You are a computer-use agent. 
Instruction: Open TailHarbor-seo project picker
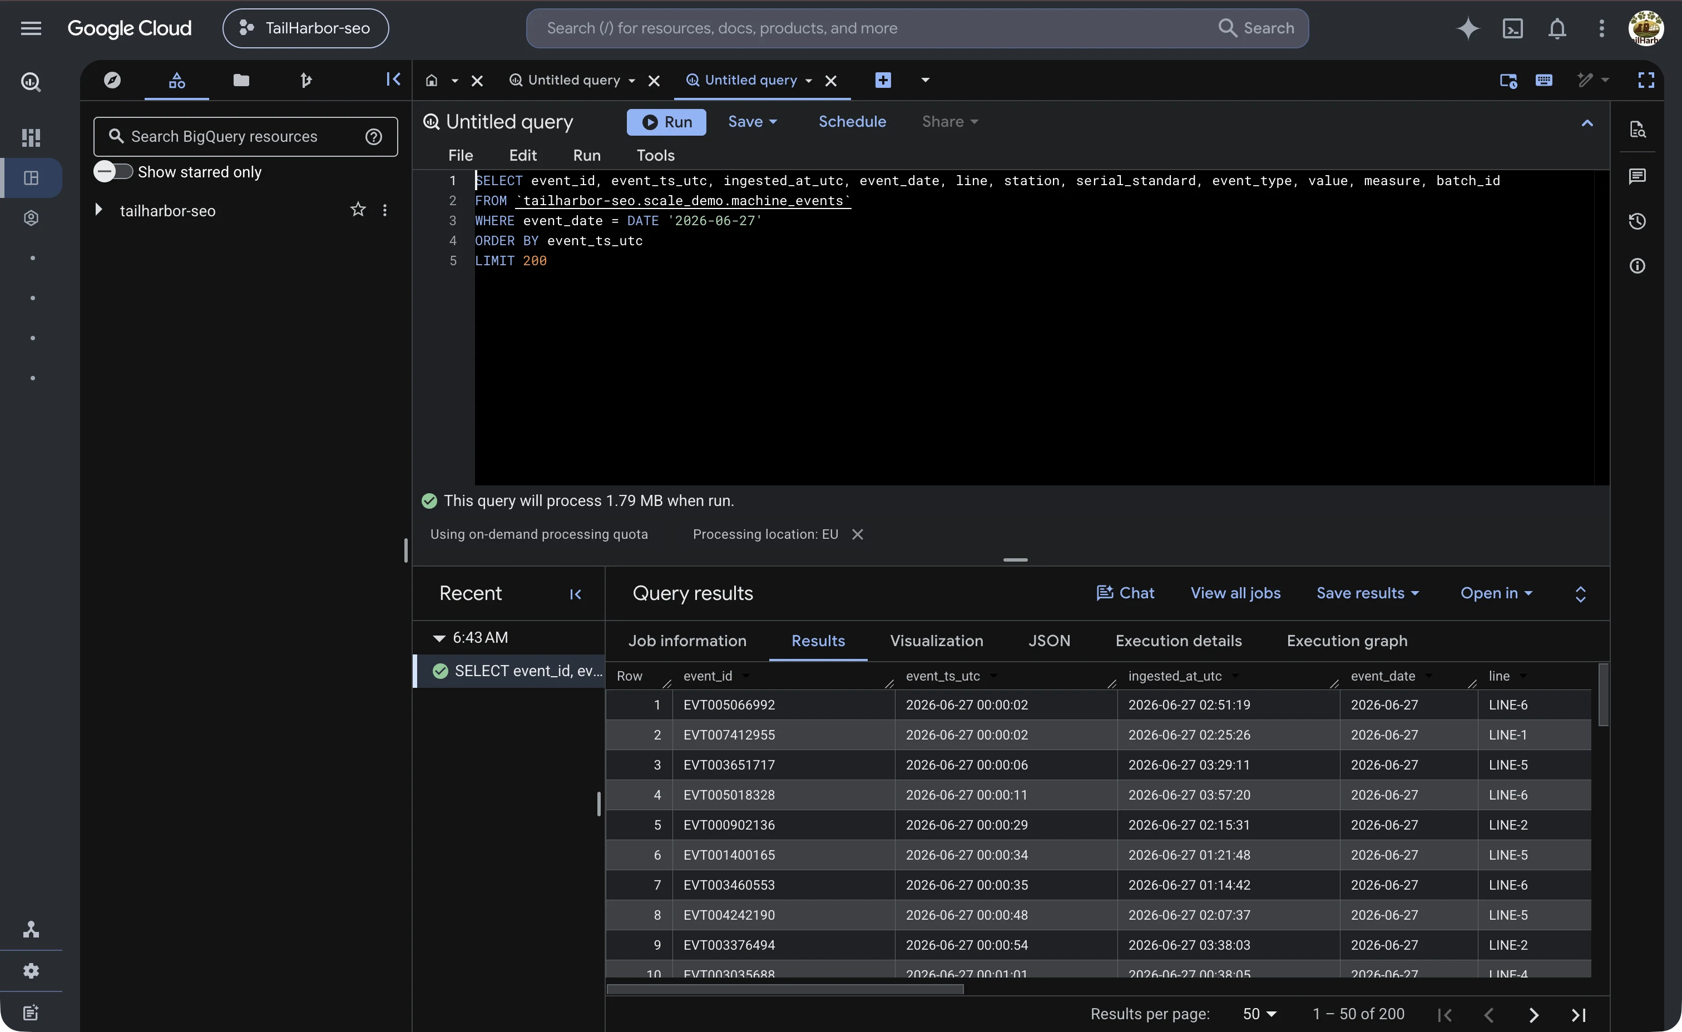click(x=305, y=28)
